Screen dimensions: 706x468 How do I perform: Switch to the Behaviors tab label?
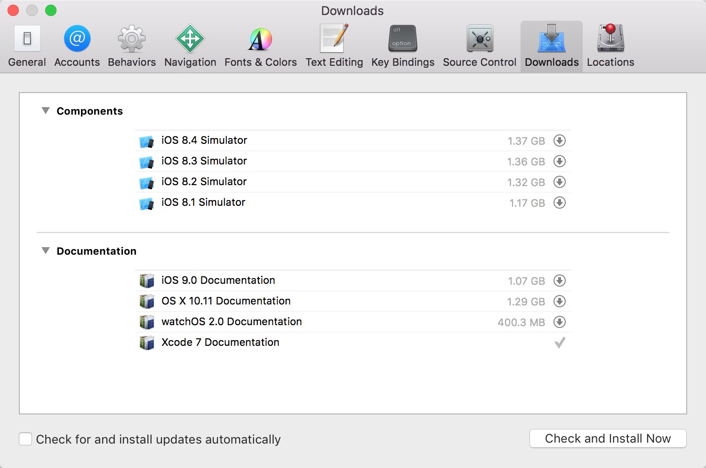(x=132, y=62)
